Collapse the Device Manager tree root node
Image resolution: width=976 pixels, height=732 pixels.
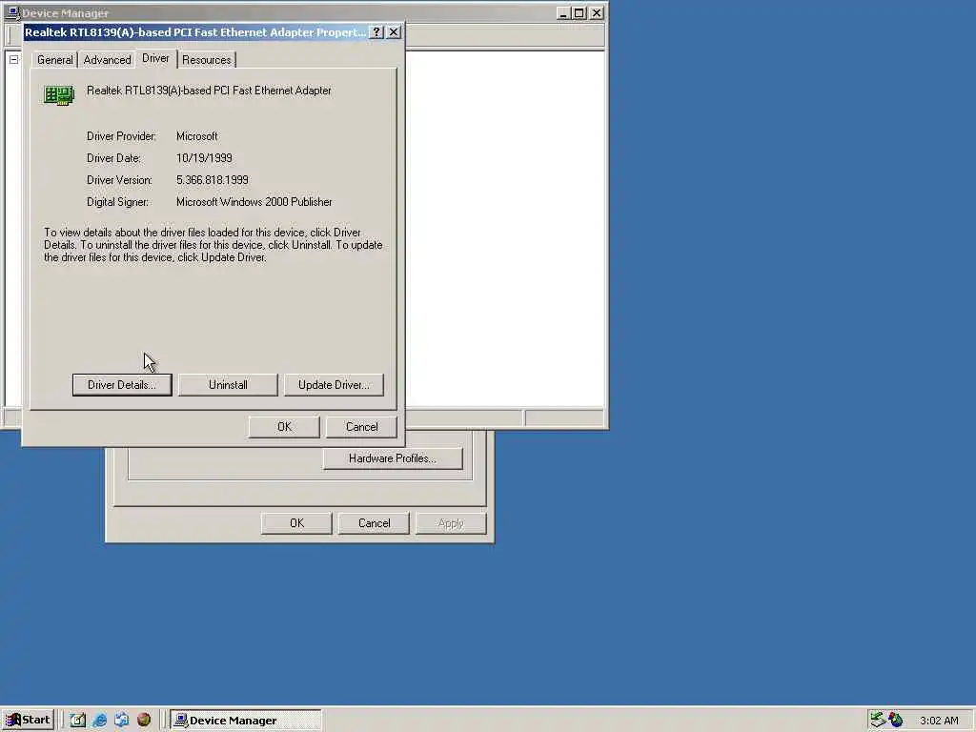point(13,60)
